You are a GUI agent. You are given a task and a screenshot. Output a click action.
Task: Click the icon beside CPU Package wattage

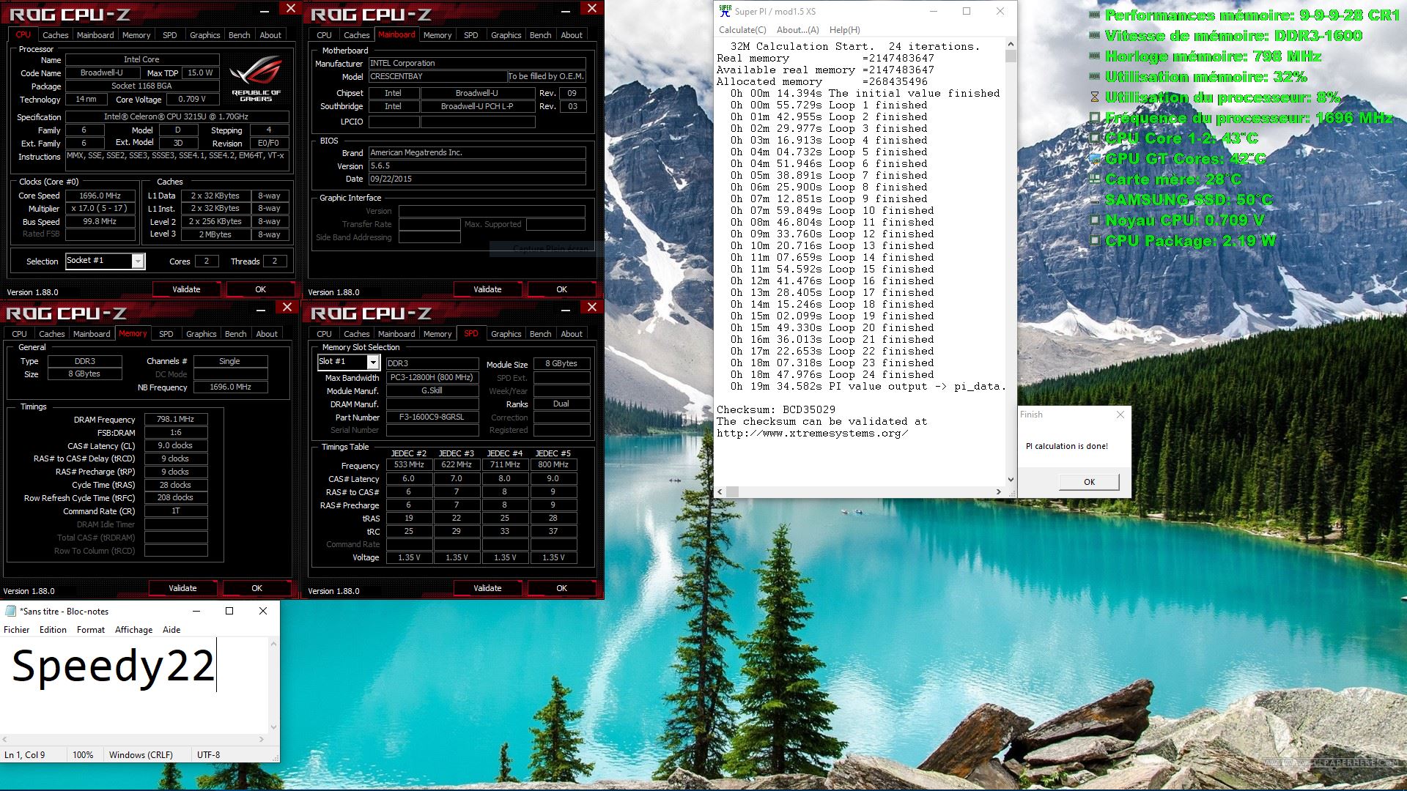1095,240
